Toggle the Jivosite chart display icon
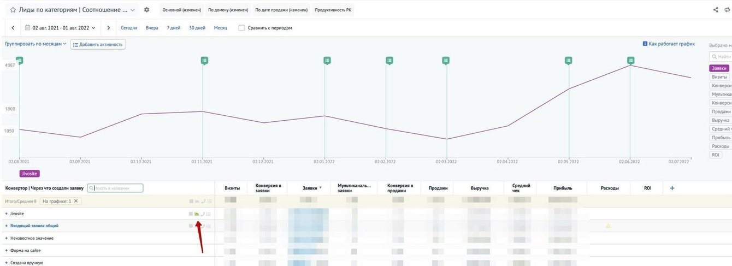Screen dimensions: 732x266 [x=197, y=214]
